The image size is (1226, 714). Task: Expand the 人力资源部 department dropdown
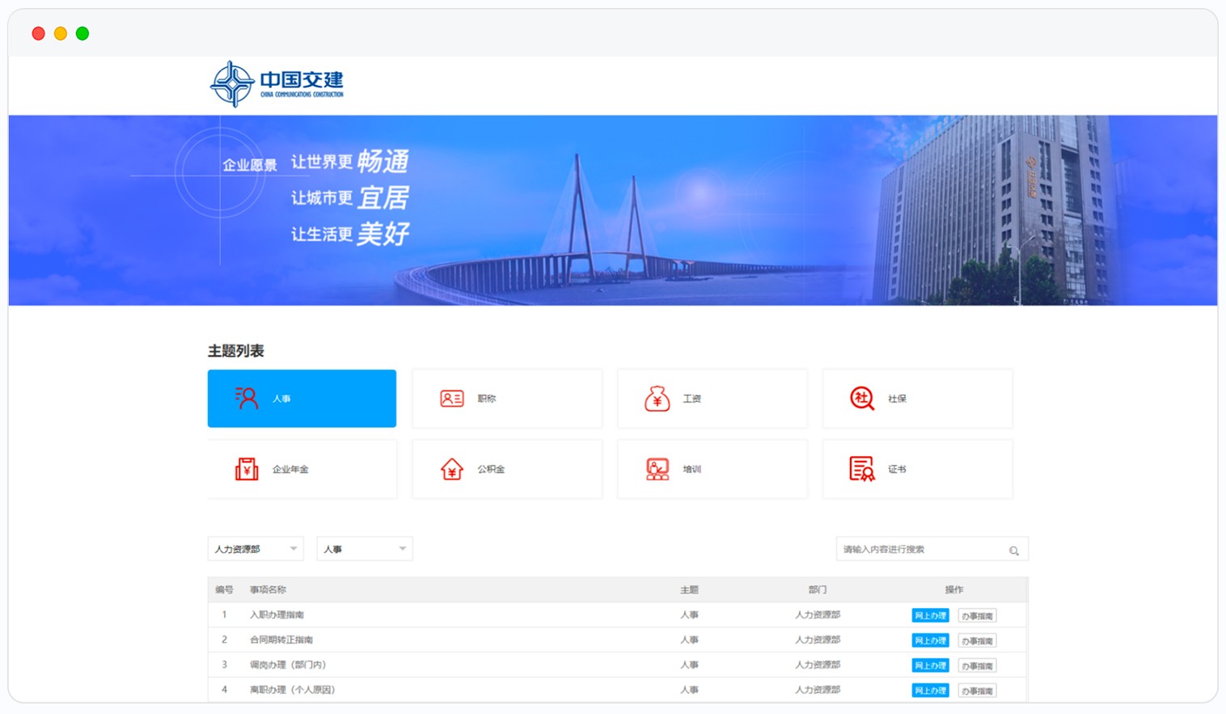pos(256,549)
